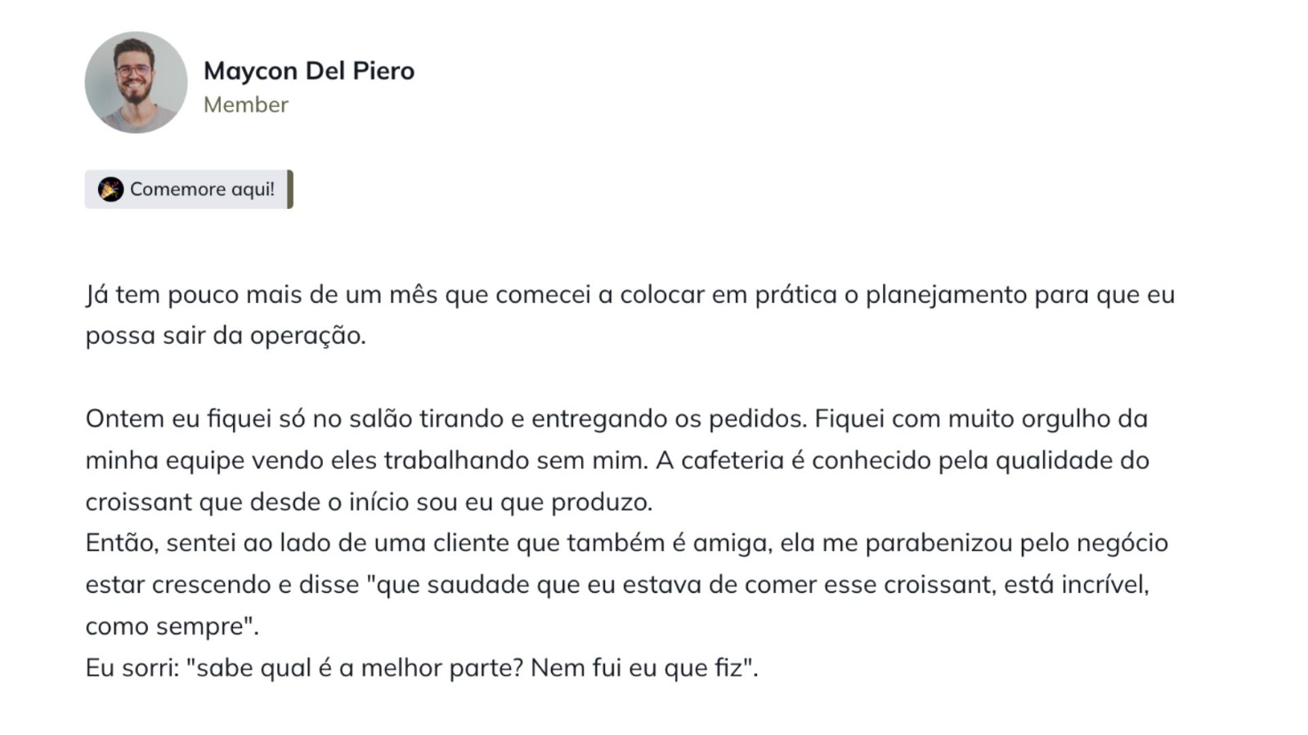Click the author name Maycon Del Piero

click(x=309, y=71)
